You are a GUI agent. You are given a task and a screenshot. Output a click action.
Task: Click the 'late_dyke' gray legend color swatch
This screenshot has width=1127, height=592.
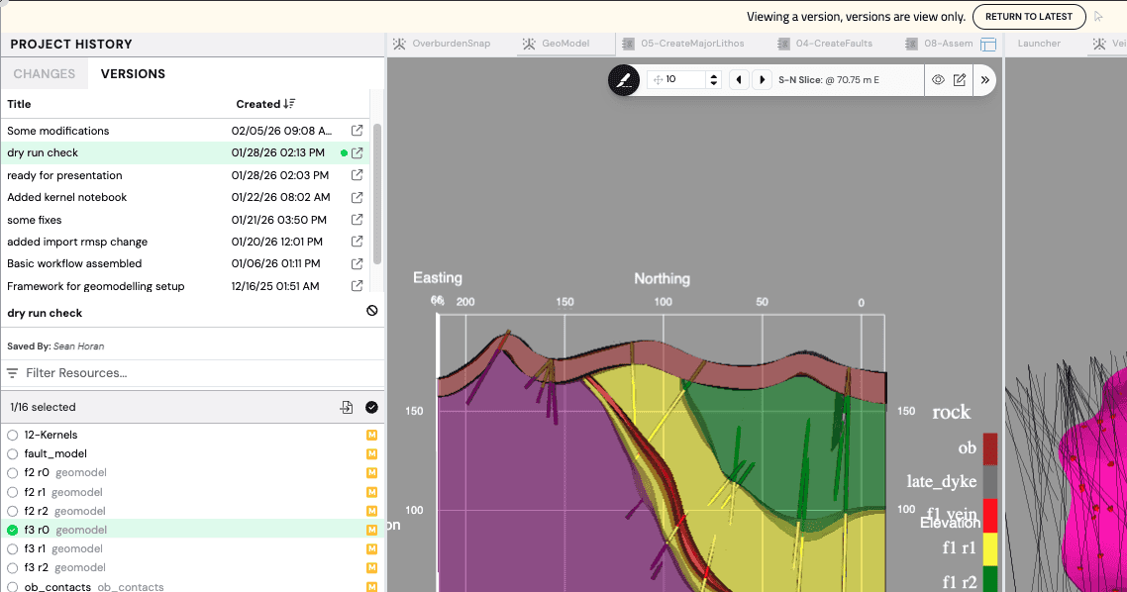[x=989, y=482]
